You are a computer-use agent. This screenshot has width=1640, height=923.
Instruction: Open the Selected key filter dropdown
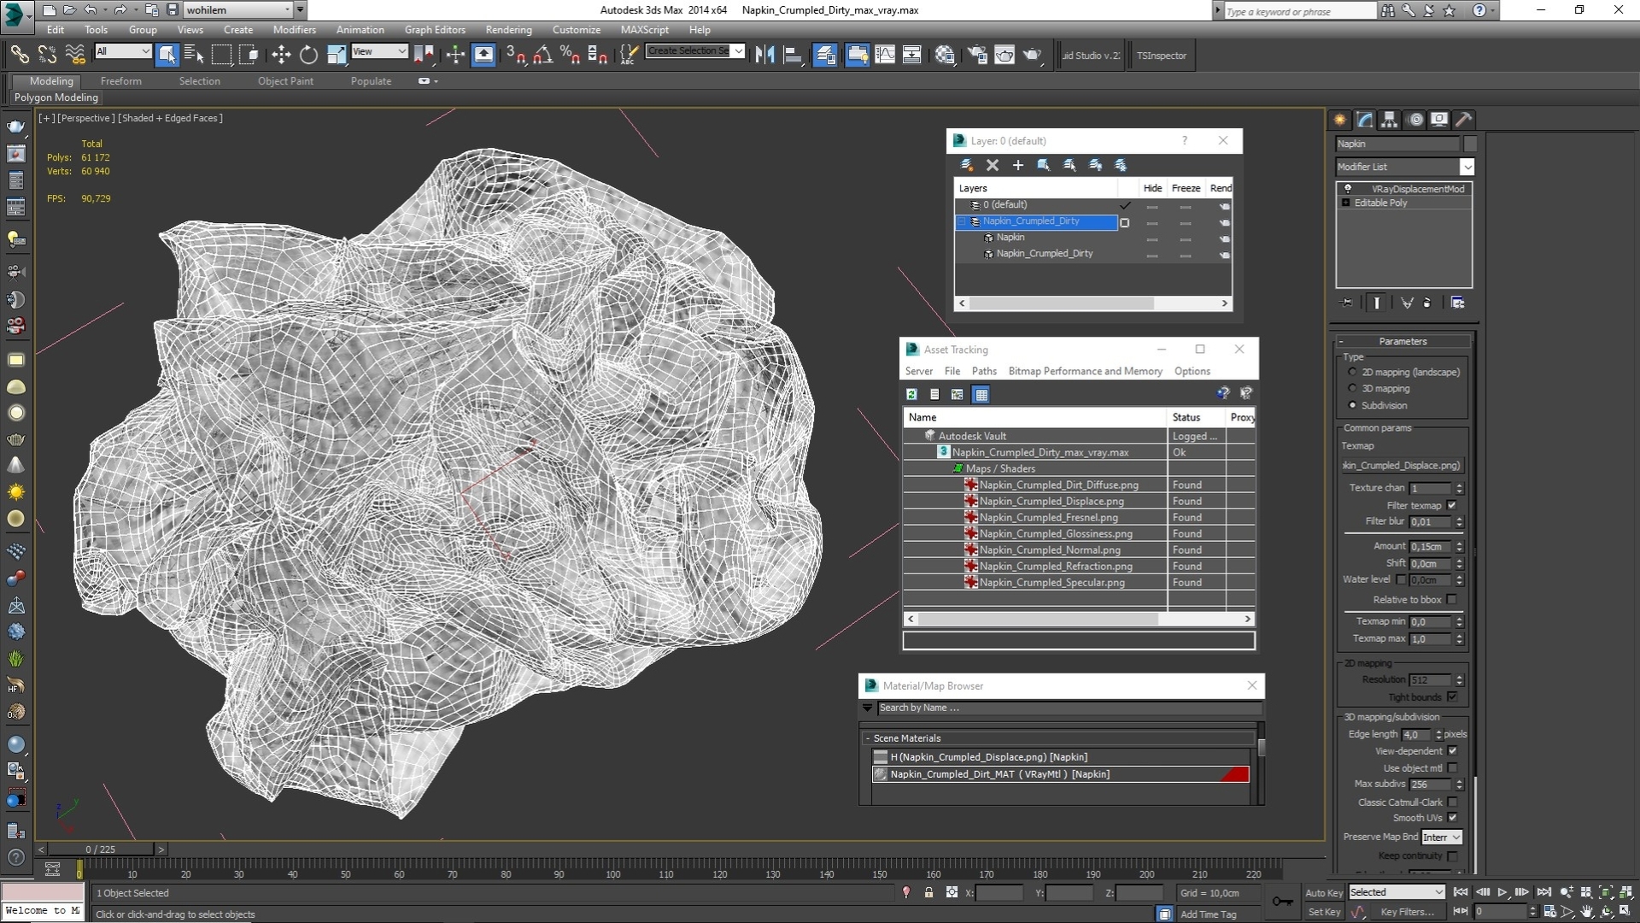(1397, 892)
